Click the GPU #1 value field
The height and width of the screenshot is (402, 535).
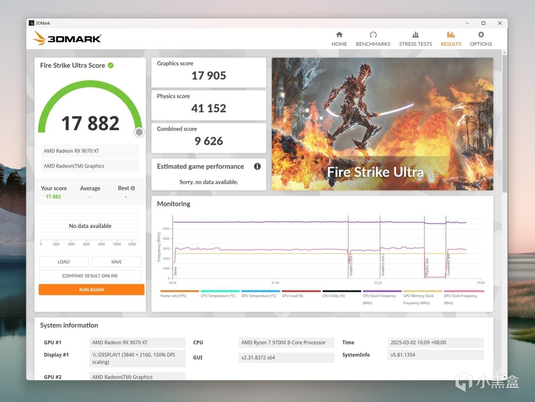tap(137, 343)
